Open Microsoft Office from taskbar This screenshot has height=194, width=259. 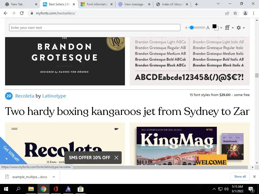click(56, 189)
